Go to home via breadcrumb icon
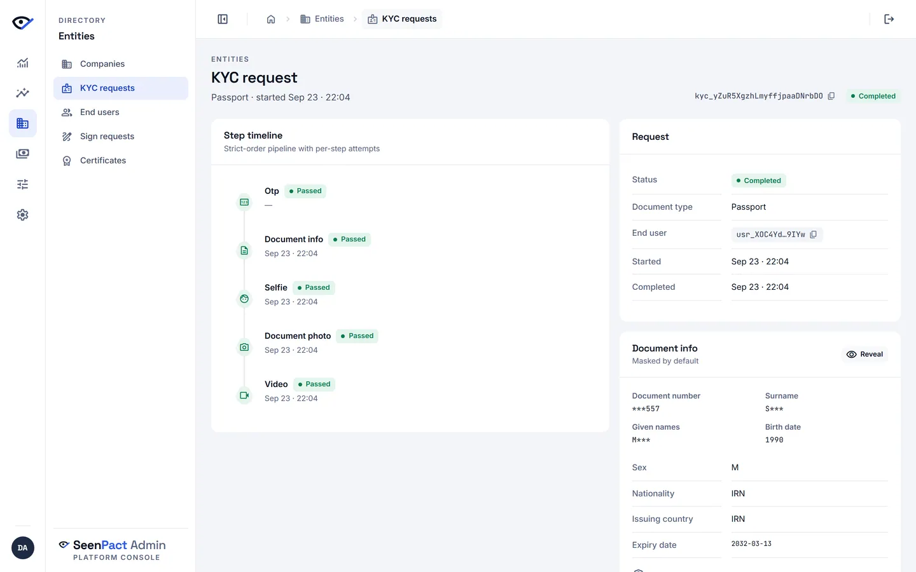Screen dimensions: 916x572 click(x=271, y=19)
